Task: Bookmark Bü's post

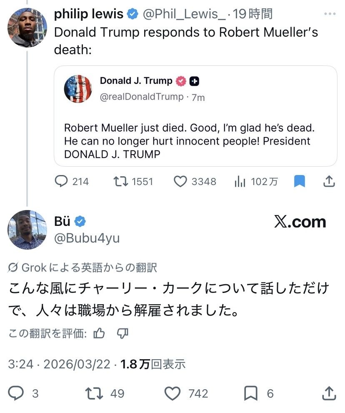Action: [x=252, y=393]
